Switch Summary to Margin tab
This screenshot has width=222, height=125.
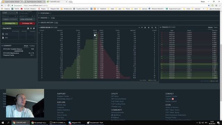click(x=26, y=46)
